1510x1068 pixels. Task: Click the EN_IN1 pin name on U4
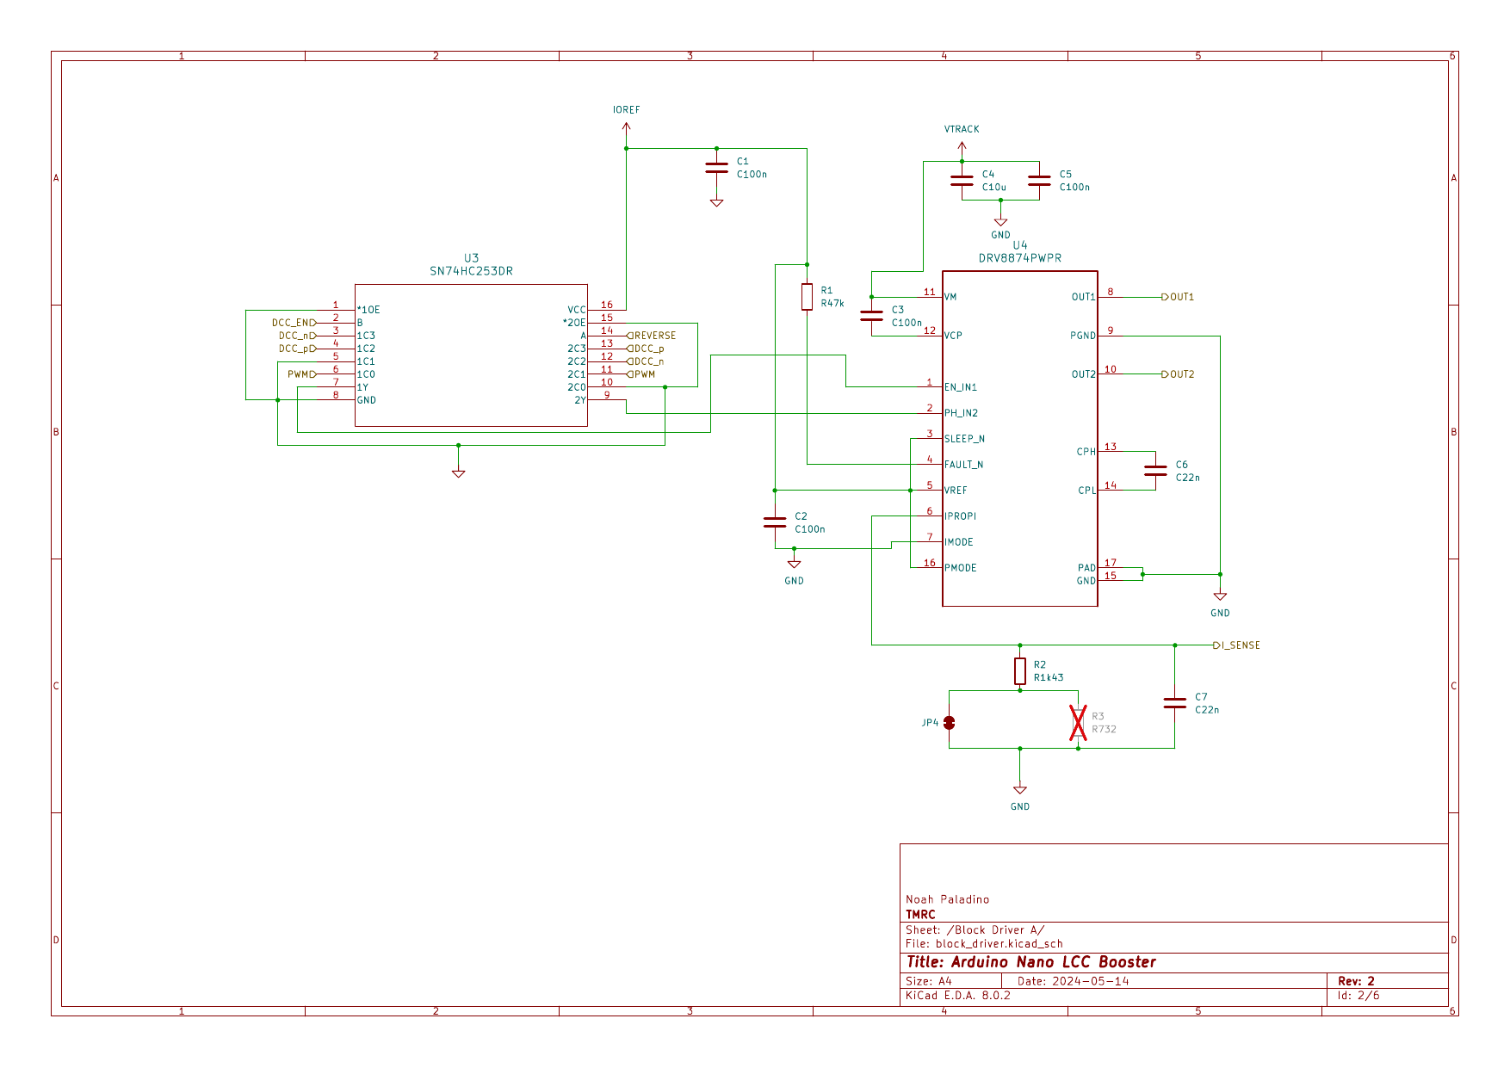961,387
